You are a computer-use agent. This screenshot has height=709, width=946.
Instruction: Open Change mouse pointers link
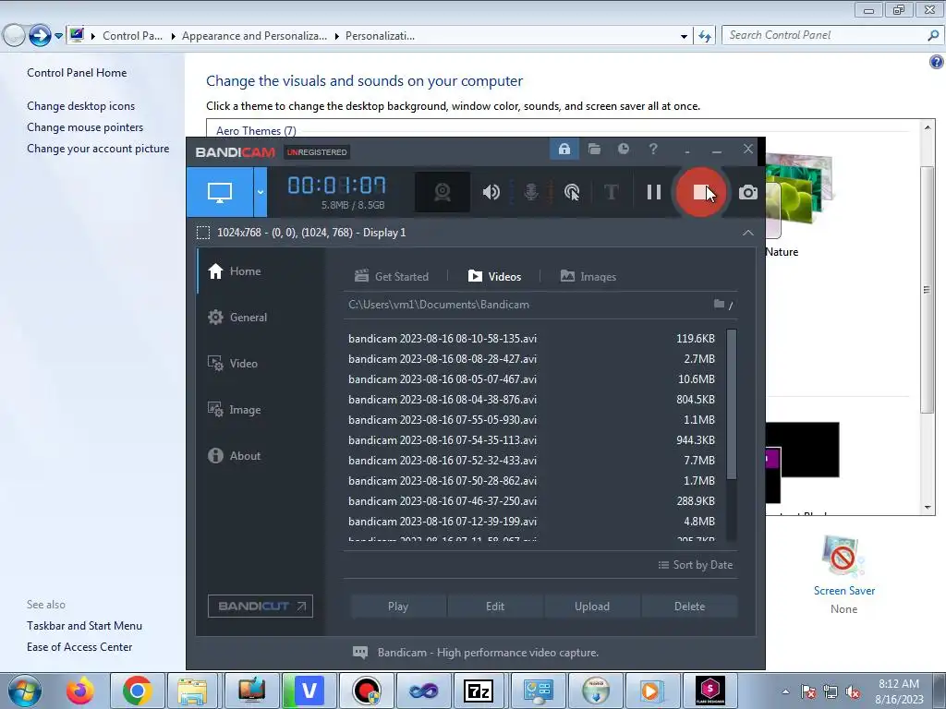coord(85,127)
